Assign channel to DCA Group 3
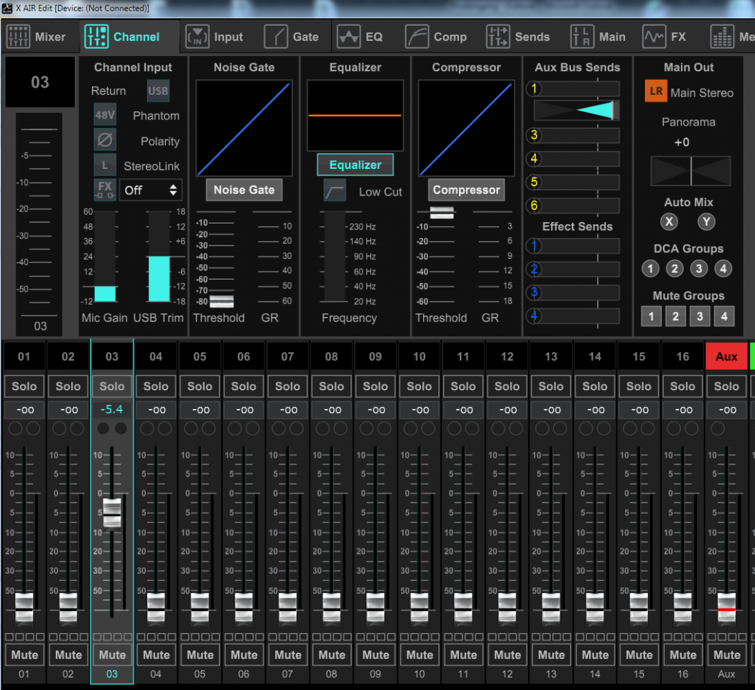The image size is (755, 690). (699, 268)
